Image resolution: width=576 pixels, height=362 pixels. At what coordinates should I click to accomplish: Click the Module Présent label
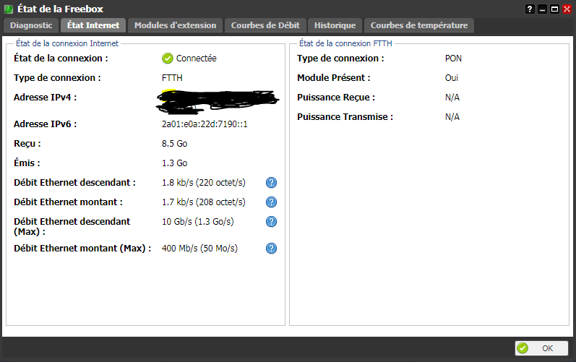point(334,78)
